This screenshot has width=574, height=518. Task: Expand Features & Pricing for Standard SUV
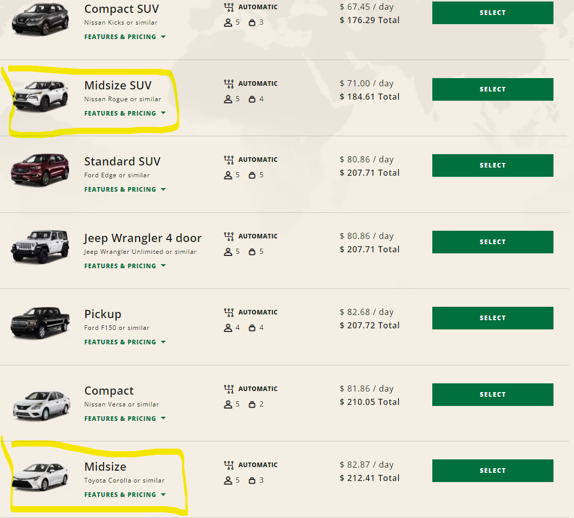point(125,189)
